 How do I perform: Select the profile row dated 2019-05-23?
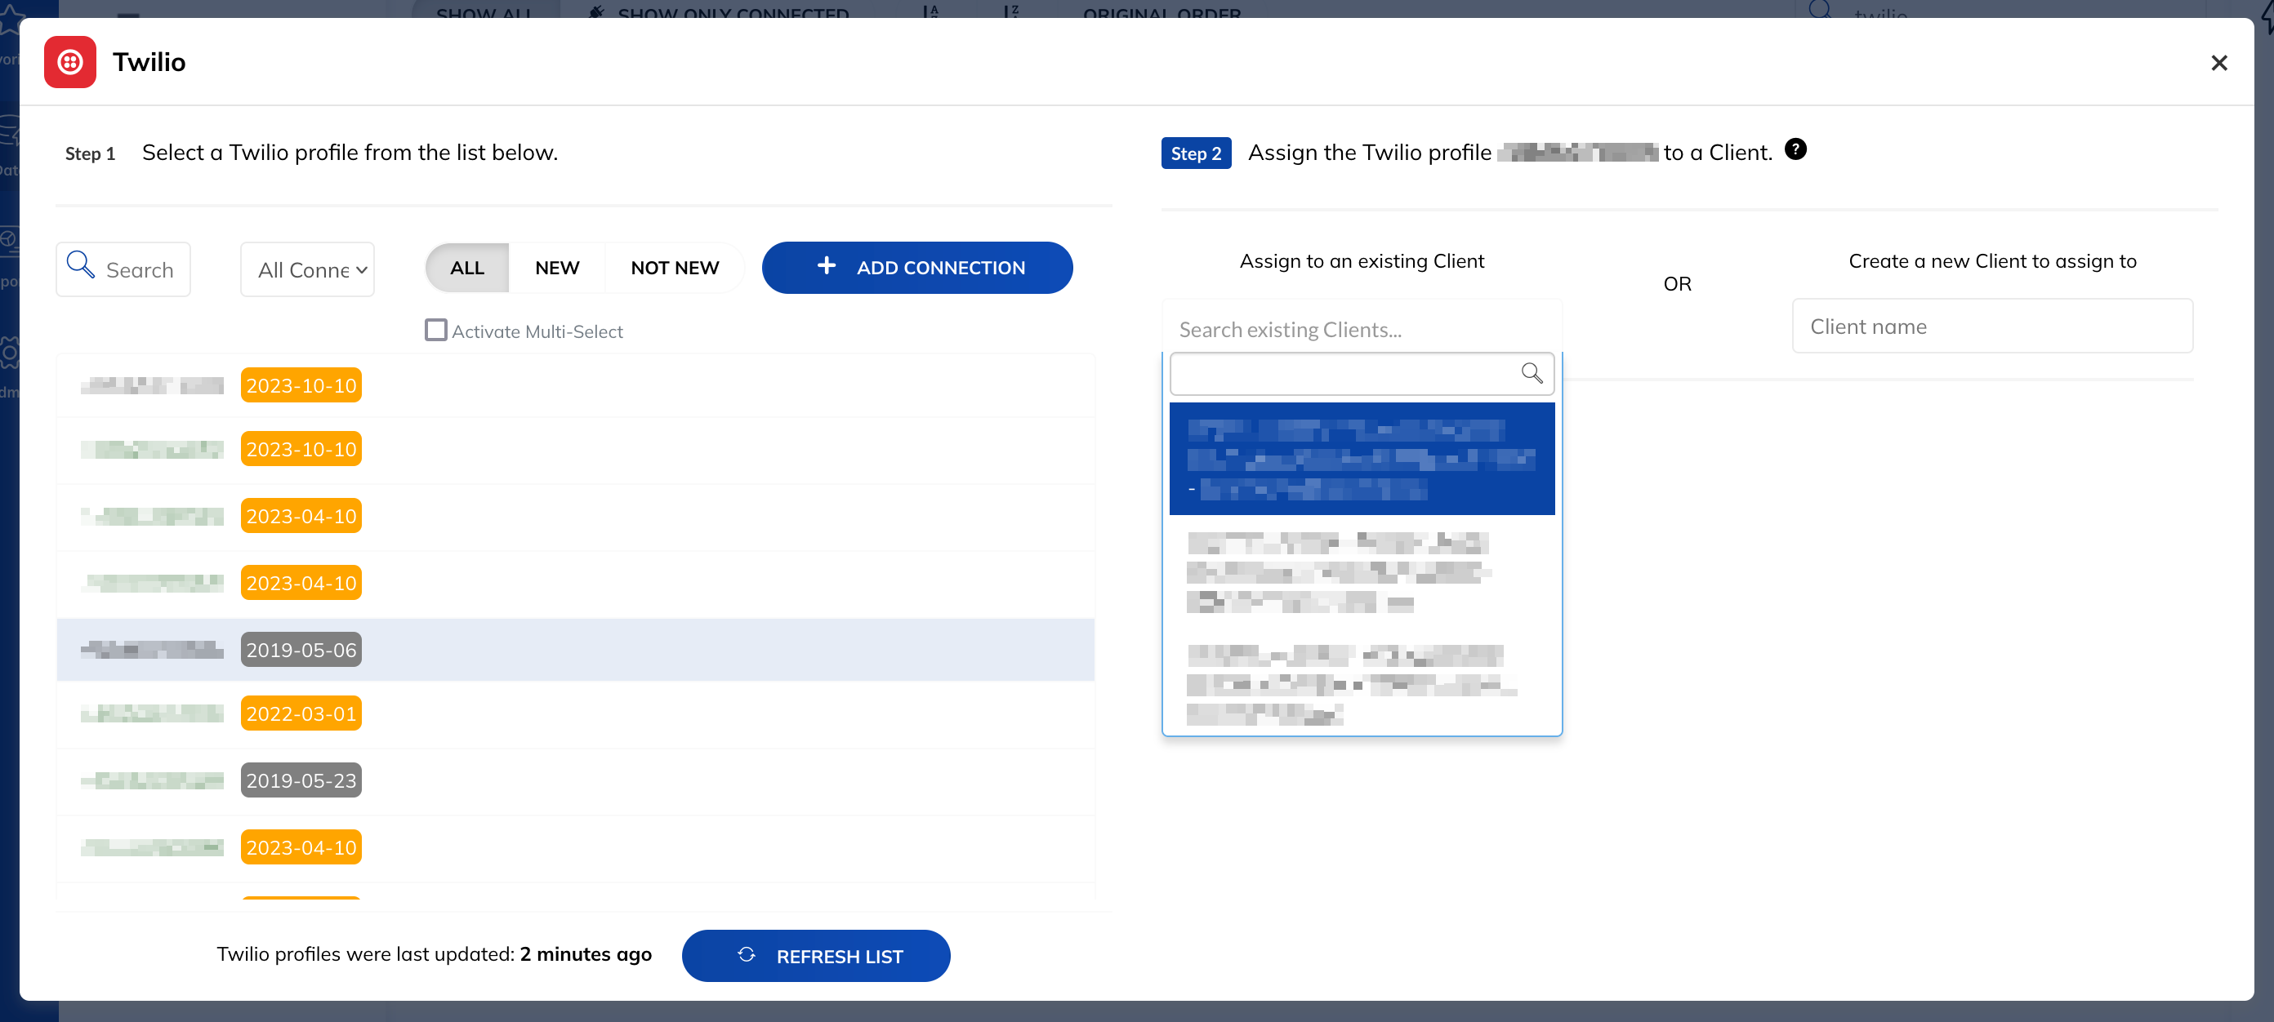tap(575, 781)
